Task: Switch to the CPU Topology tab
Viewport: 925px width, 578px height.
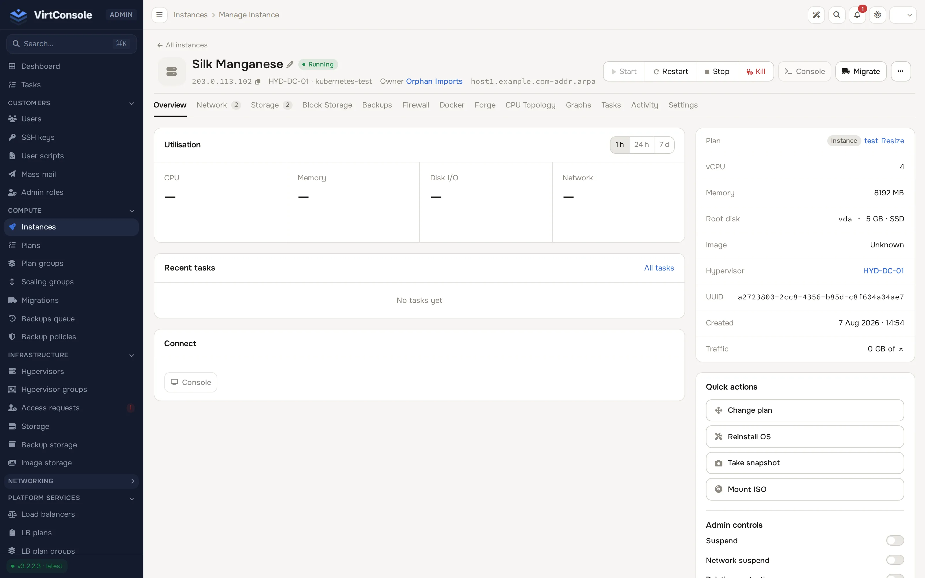Action: tap(530, 105)
